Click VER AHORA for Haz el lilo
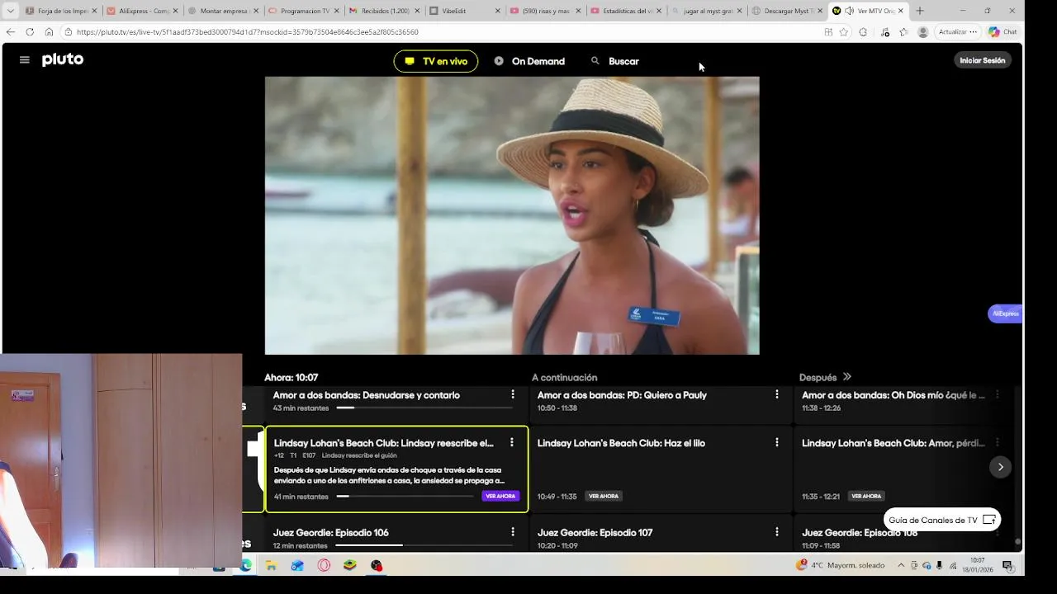 click(604, 496)
